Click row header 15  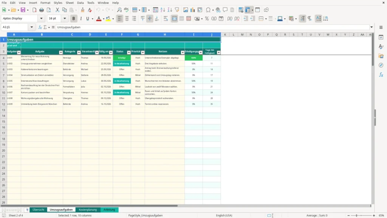pyautogui.click(x=3, y=121)
